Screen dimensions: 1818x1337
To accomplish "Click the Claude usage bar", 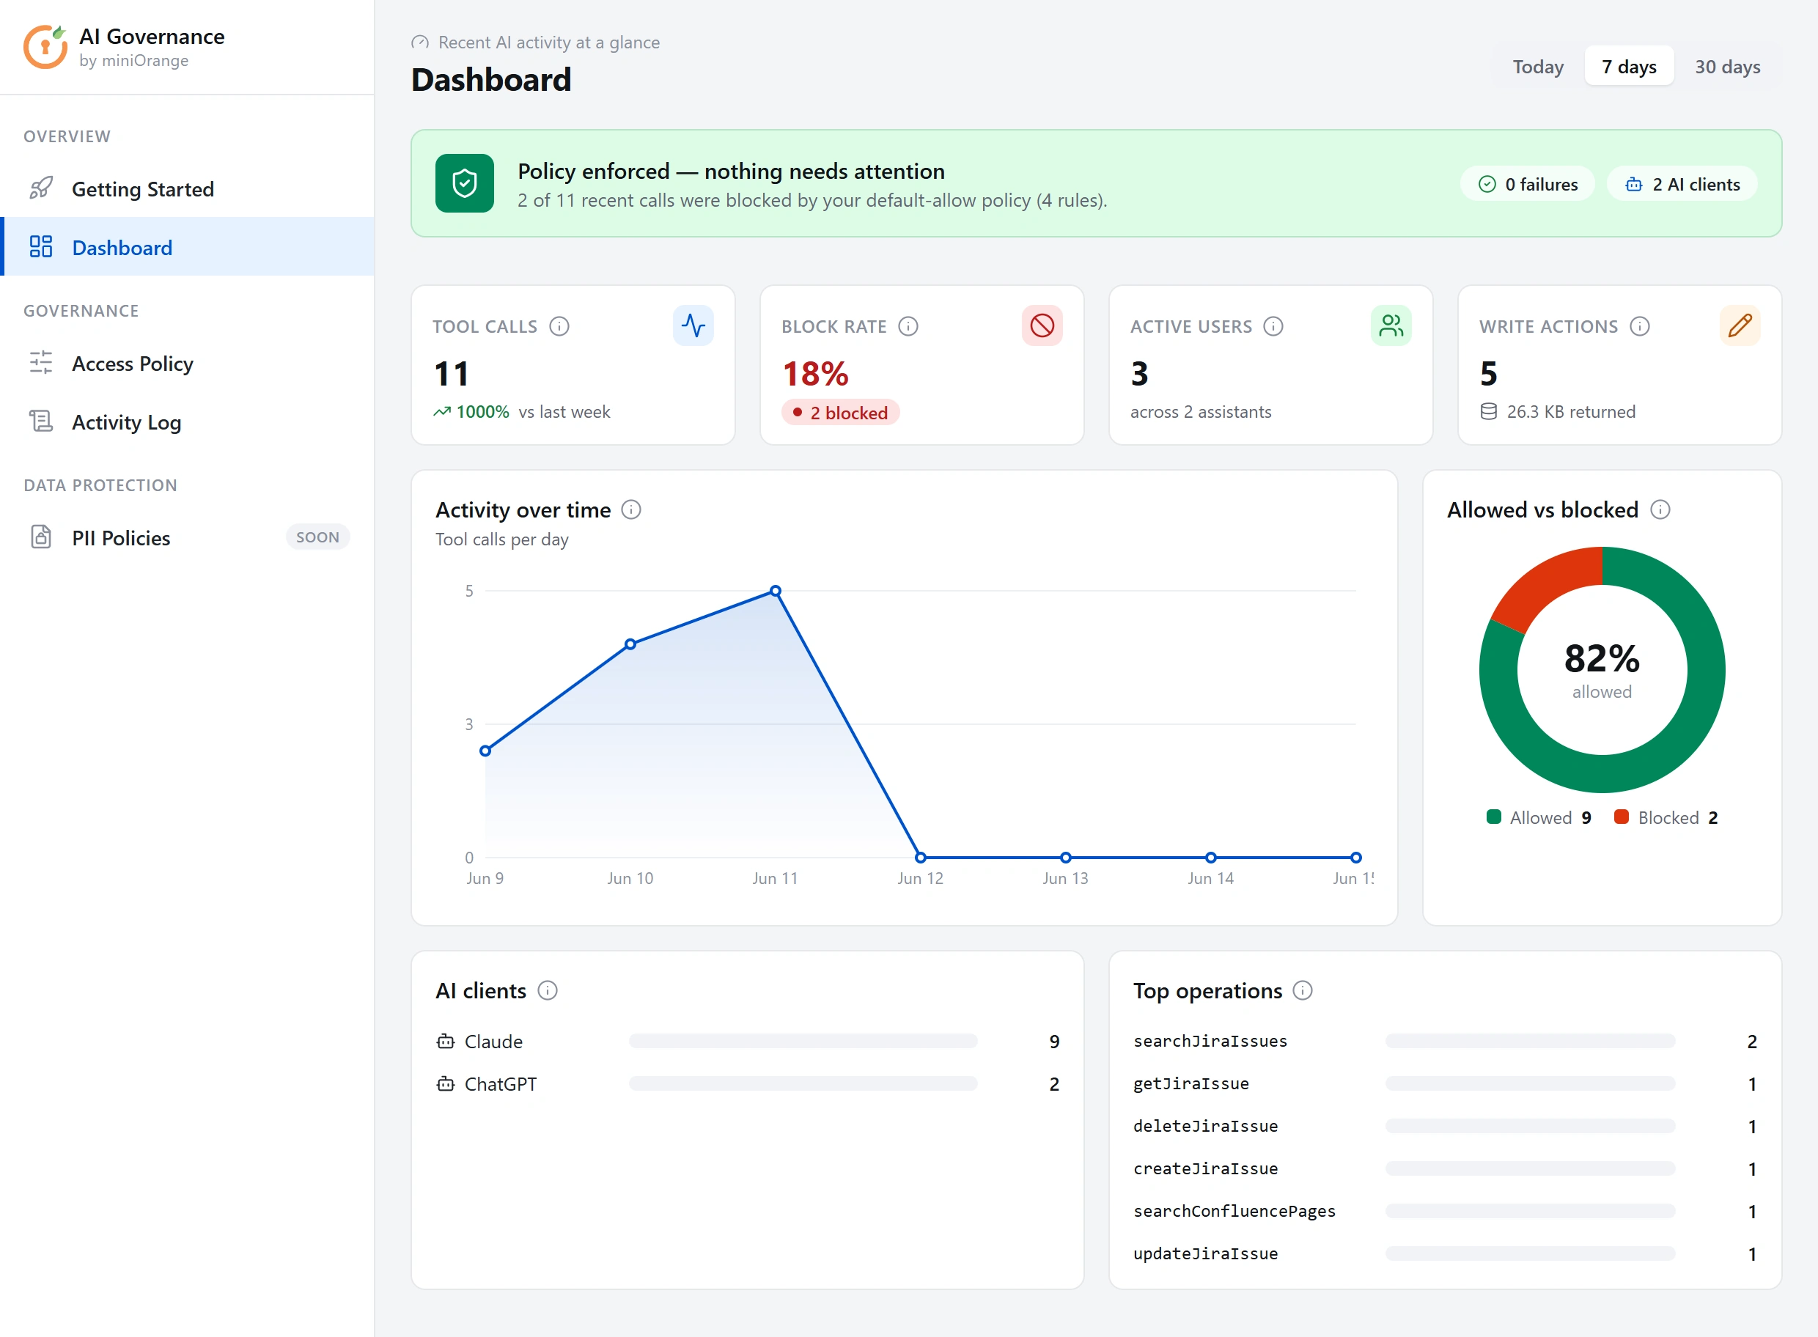I will click(803, 1041).
